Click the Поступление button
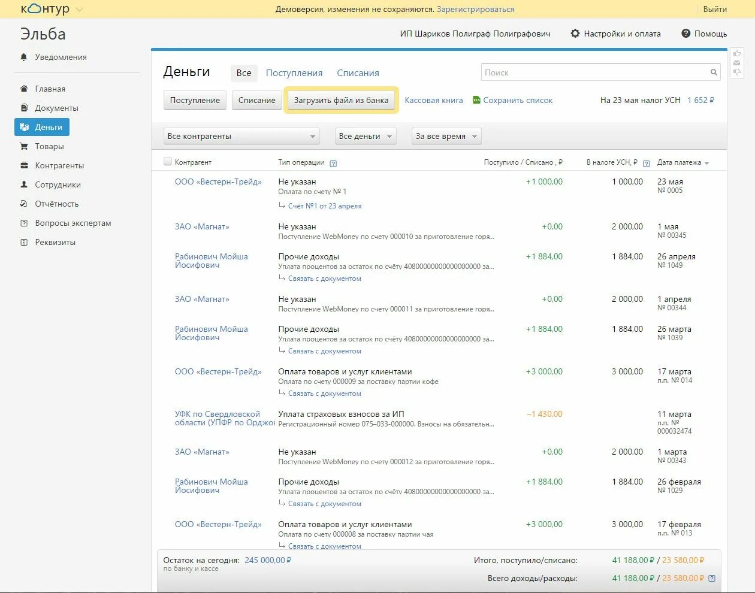The width and height of the screenshot is (755, 593). click(195, 100)
